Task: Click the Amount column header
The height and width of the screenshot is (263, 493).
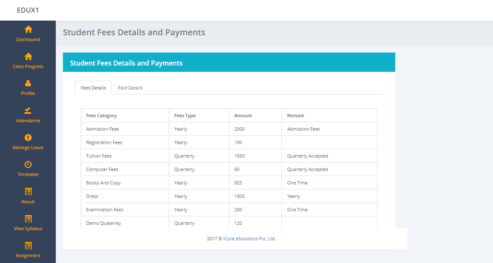Action: click(x=243, y=116)
